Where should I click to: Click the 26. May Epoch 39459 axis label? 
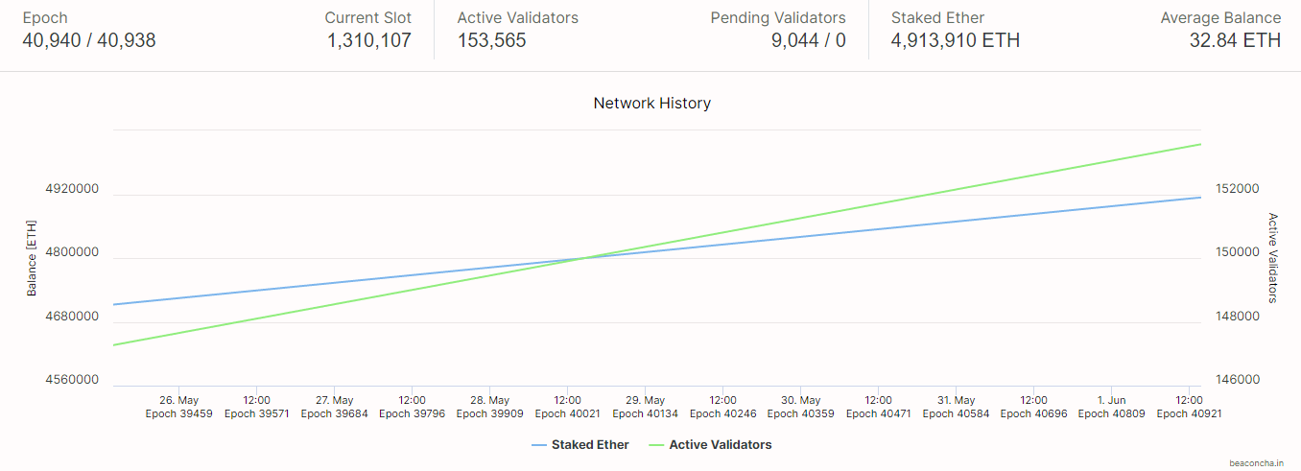178,407
